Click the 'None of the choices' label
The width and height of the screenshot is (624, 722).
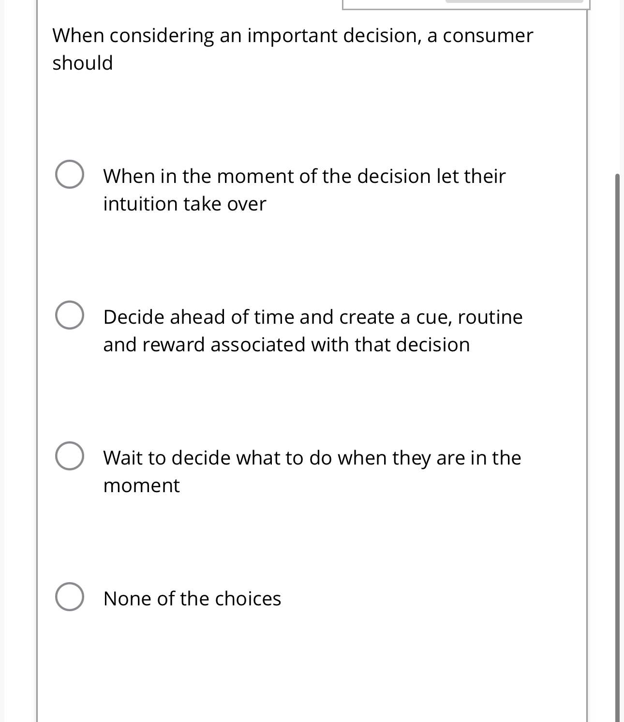(192, 599)
